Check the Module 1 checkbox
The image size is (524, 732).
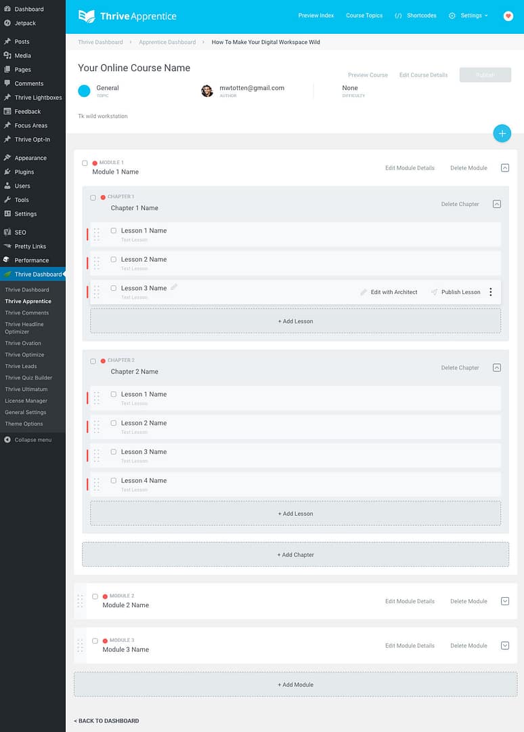pyautogui.click(x=85, y=163)
